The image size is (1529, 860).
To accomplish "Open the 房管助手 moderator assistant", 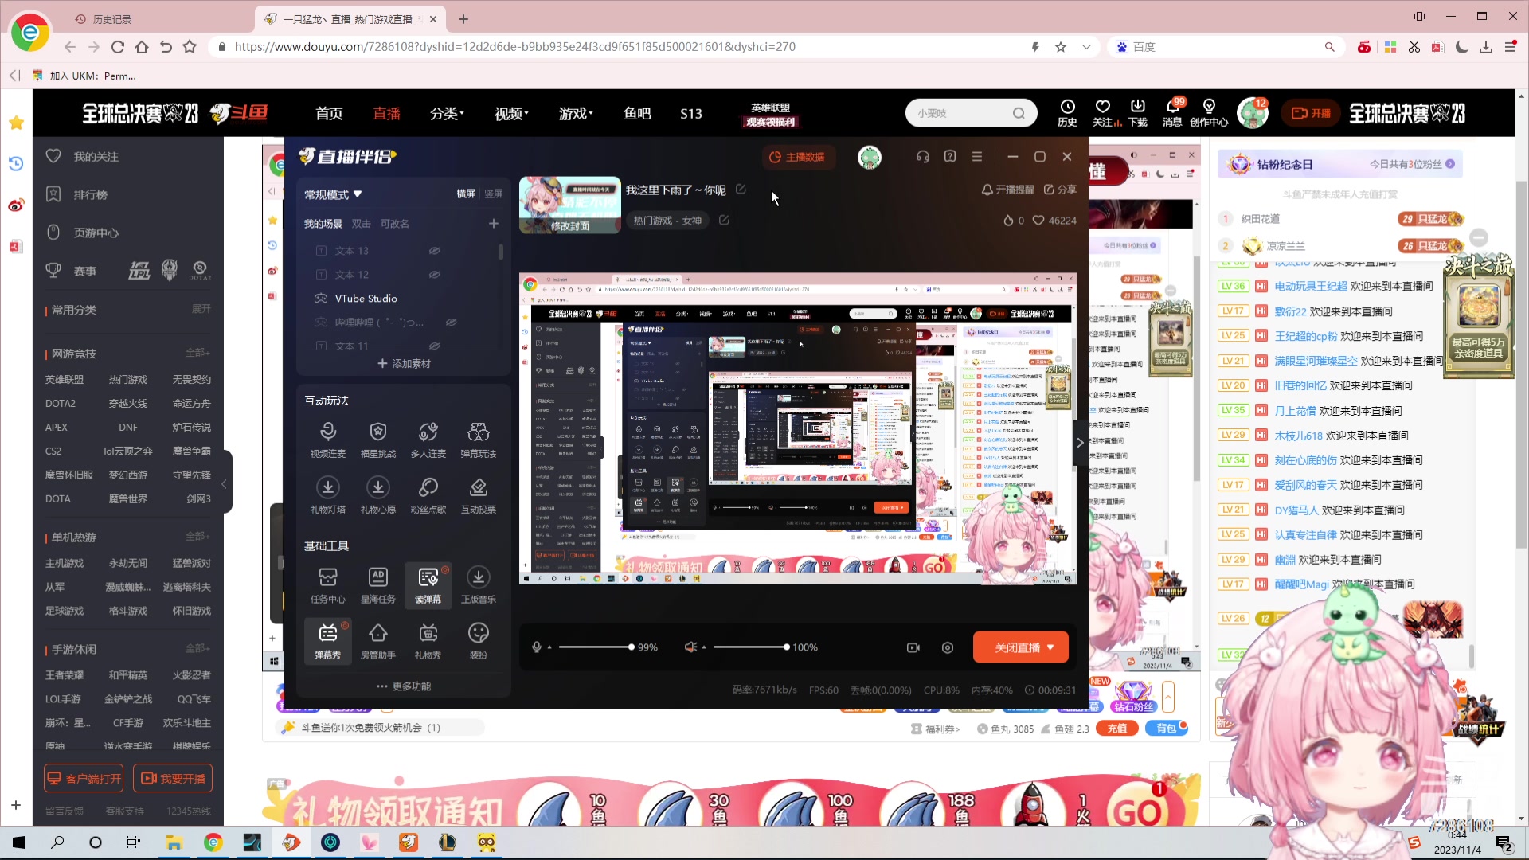I will click(x=378, y=639).
